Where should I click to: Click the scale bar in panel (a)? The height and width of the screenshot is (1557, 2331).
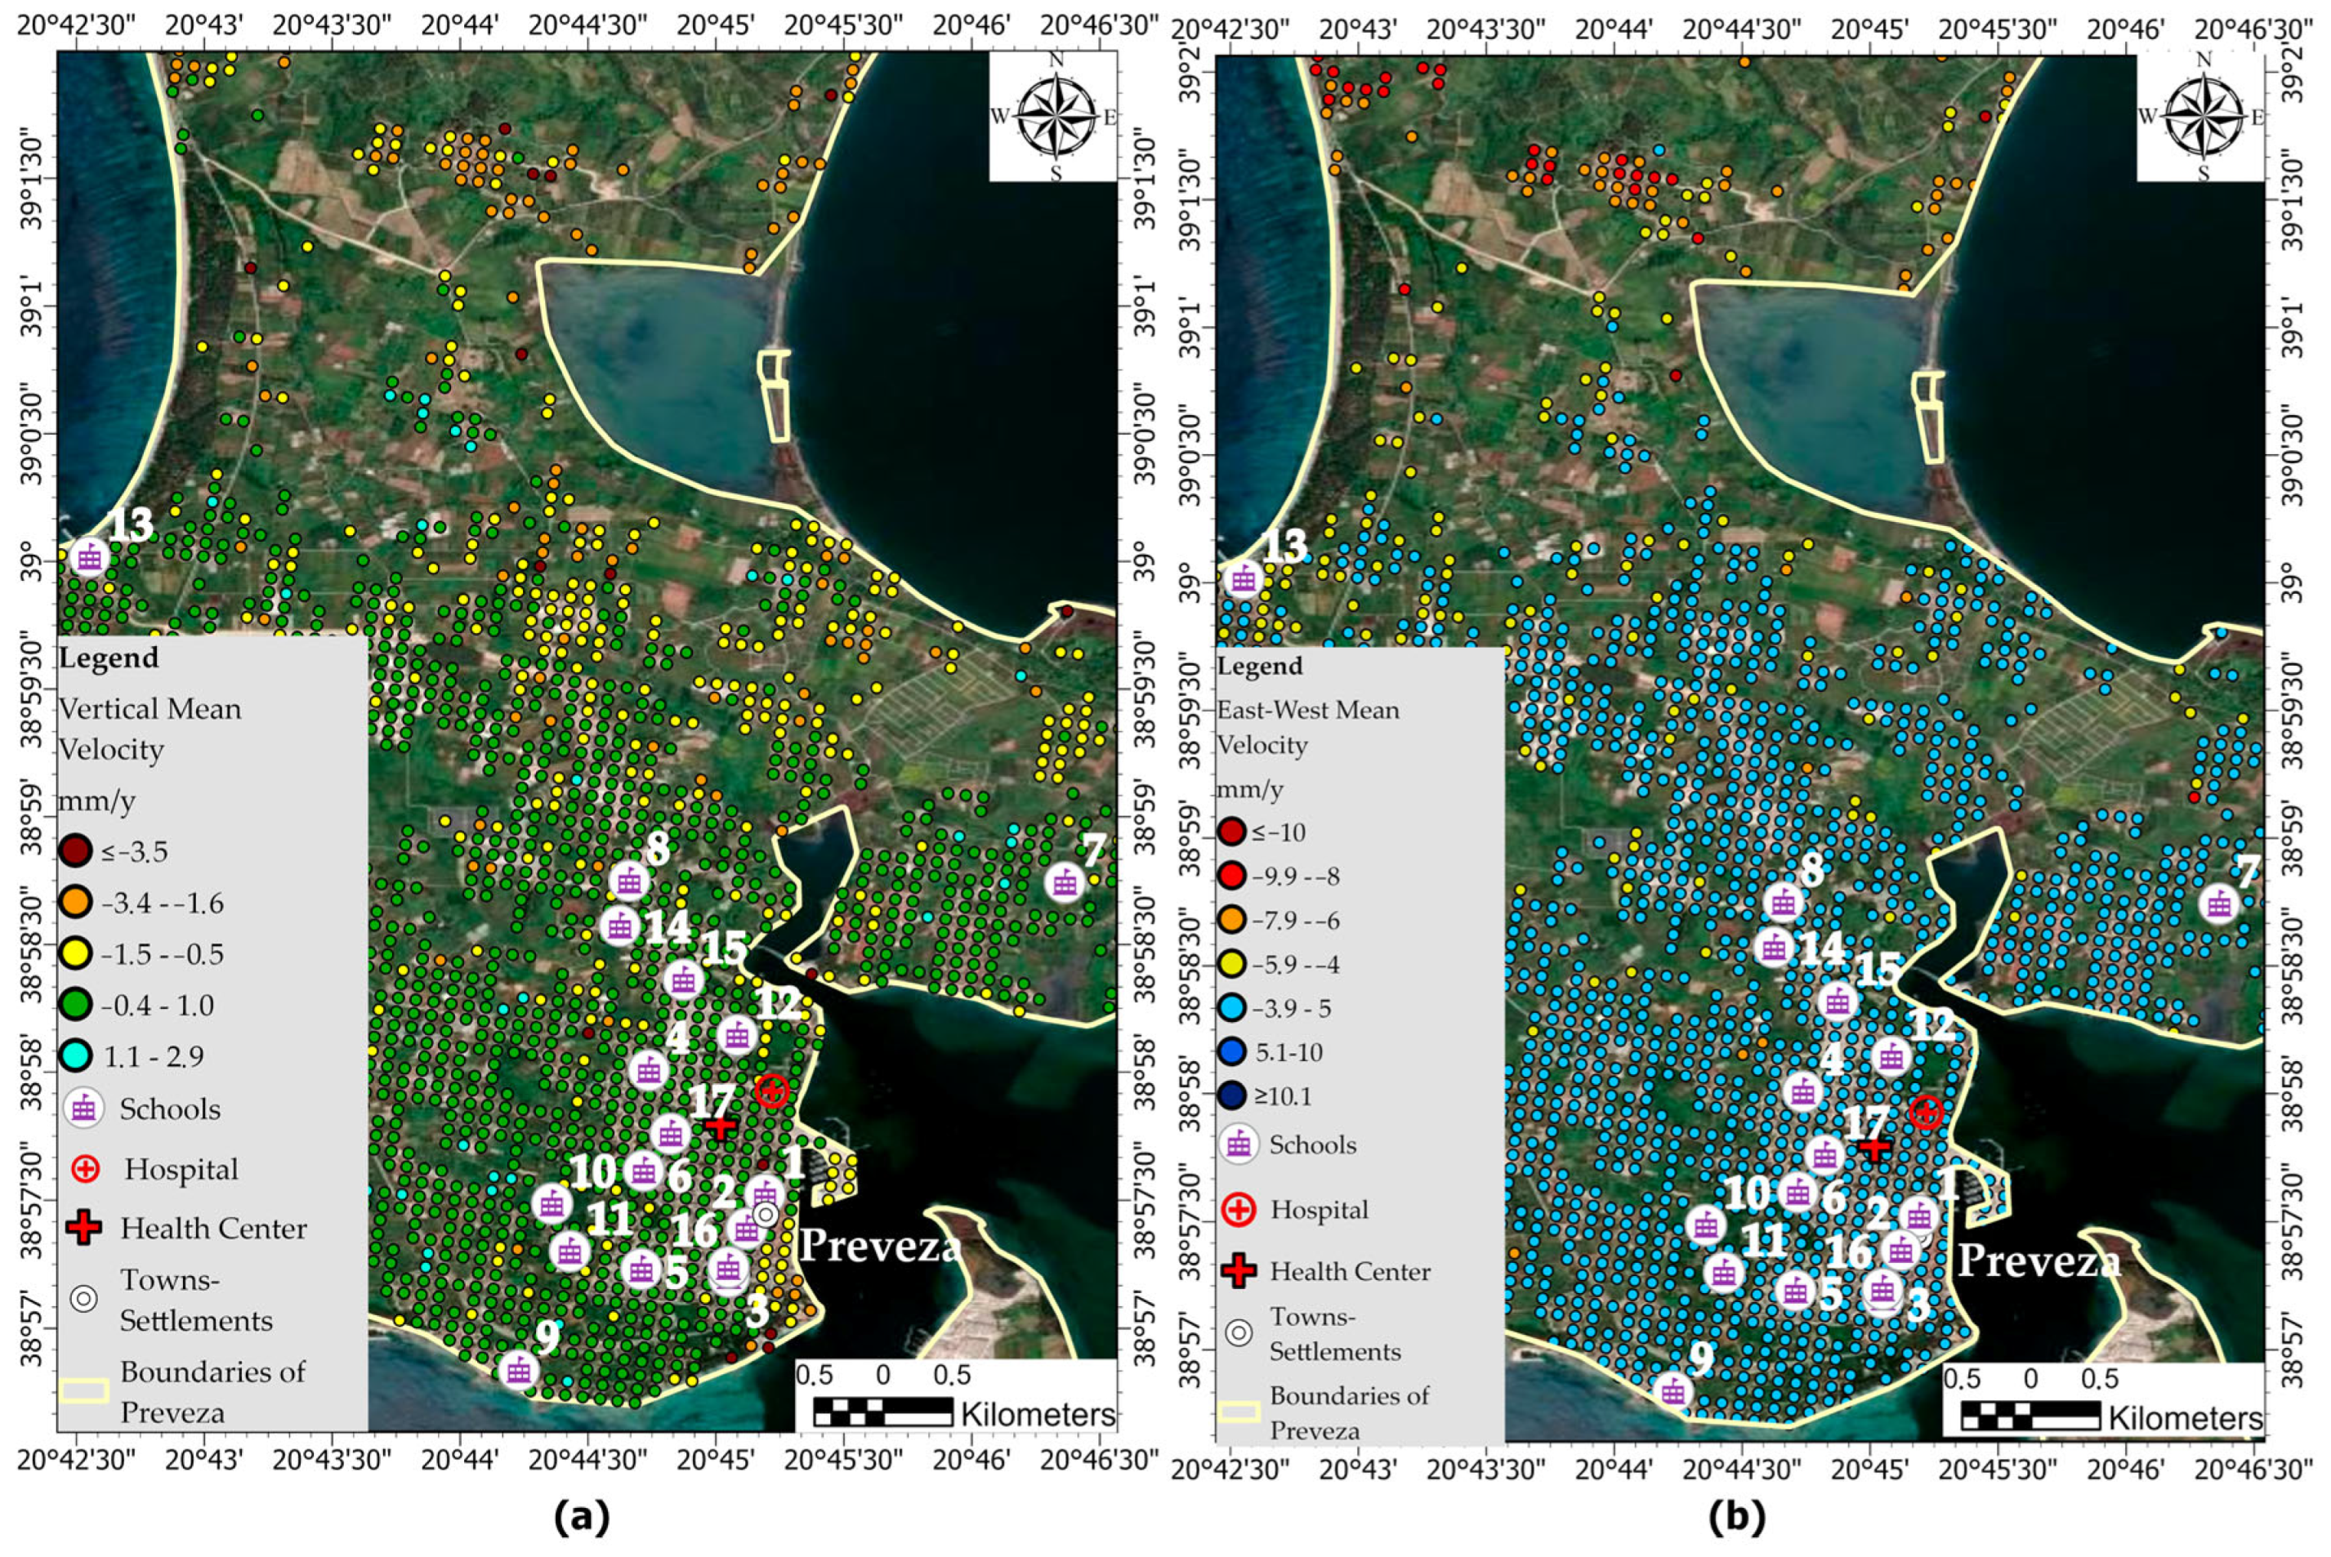pyautogui.click(x=883, y=1411)
